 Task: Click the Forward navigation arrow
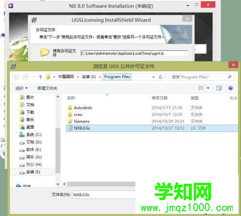(25, 77)
